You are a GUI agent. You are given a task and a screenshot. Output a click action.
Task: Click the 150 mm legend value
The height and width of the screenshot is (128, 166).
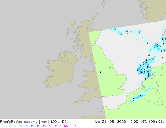pos(65,126)
